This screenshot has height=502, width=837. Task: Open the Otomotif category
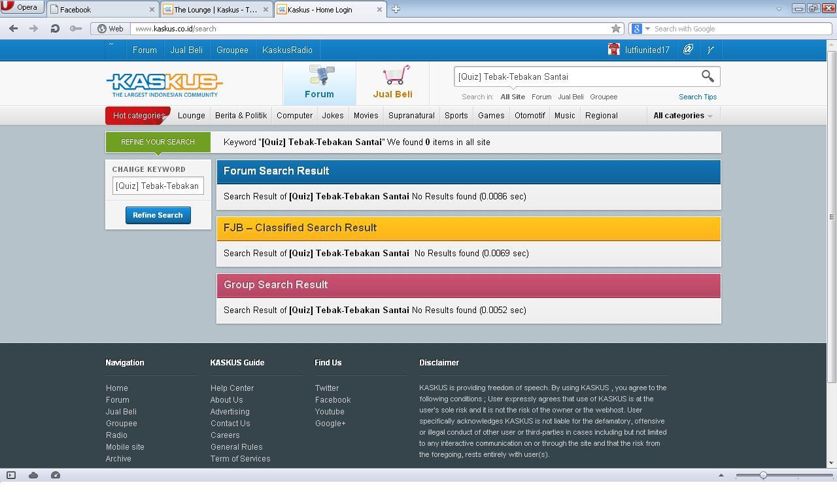pyautogui.click(x=530, y=116)
